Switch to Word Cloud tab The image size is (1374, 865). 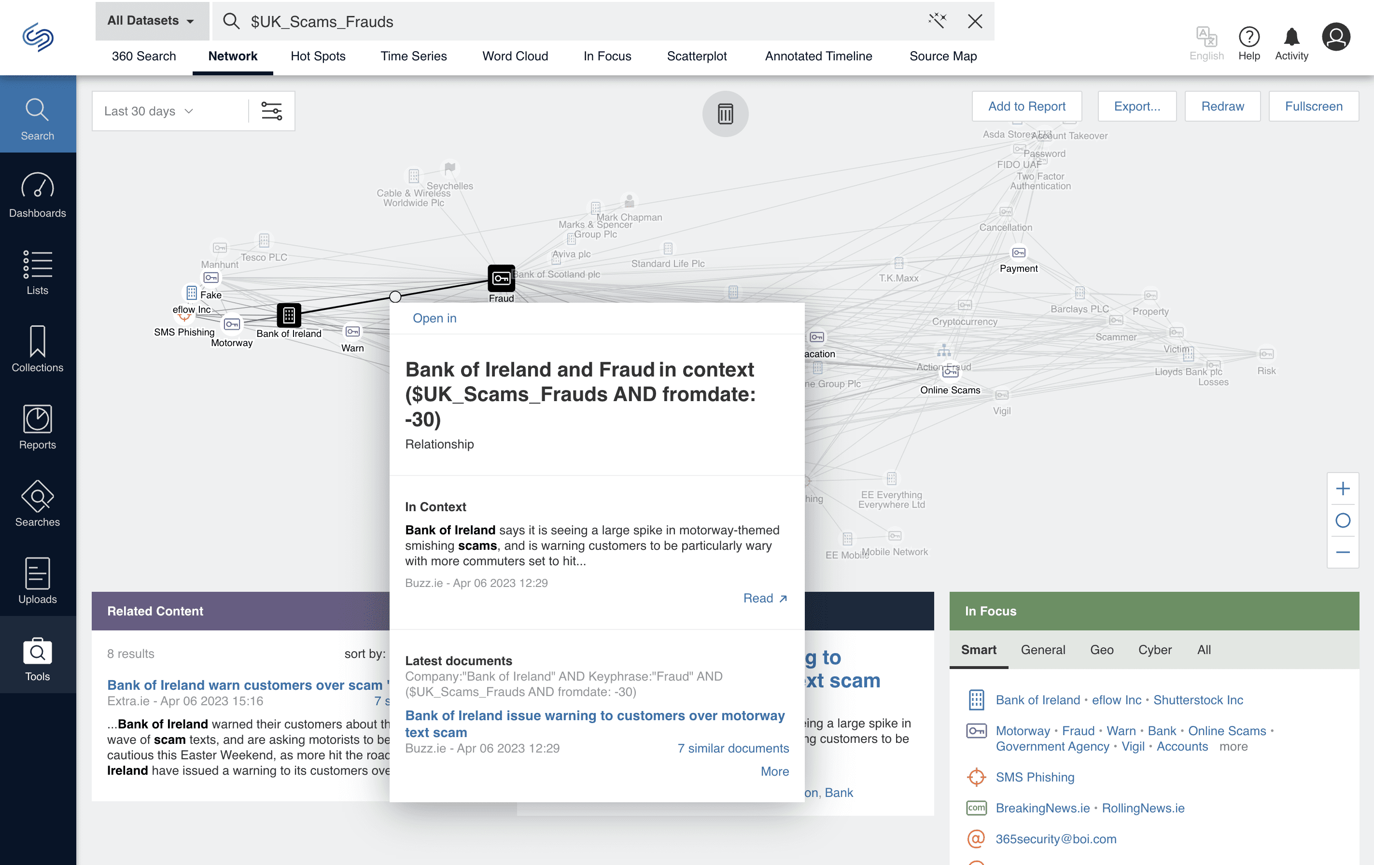click(515, 56)
